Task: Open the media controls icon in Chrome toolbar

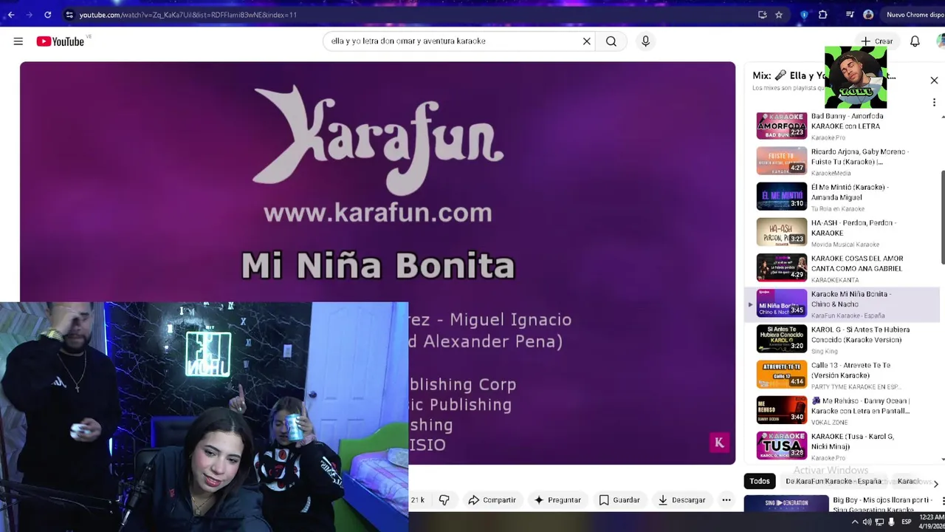Action: [x=850, y=15]
